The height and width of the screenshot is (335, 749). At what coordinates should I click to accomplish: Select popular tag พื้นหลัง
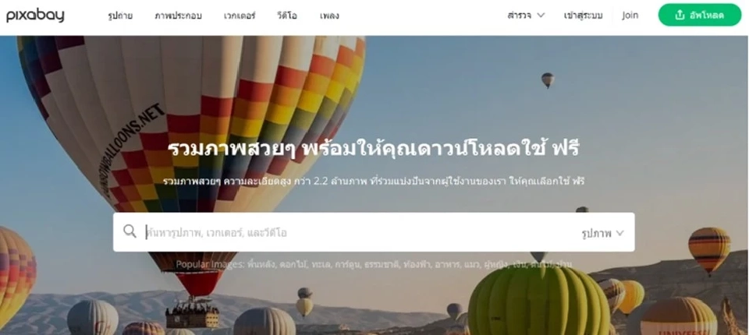click(261, 264)
